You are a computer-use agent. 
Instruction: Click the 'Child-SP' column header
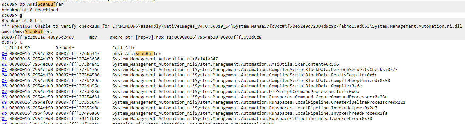point(20,48)
